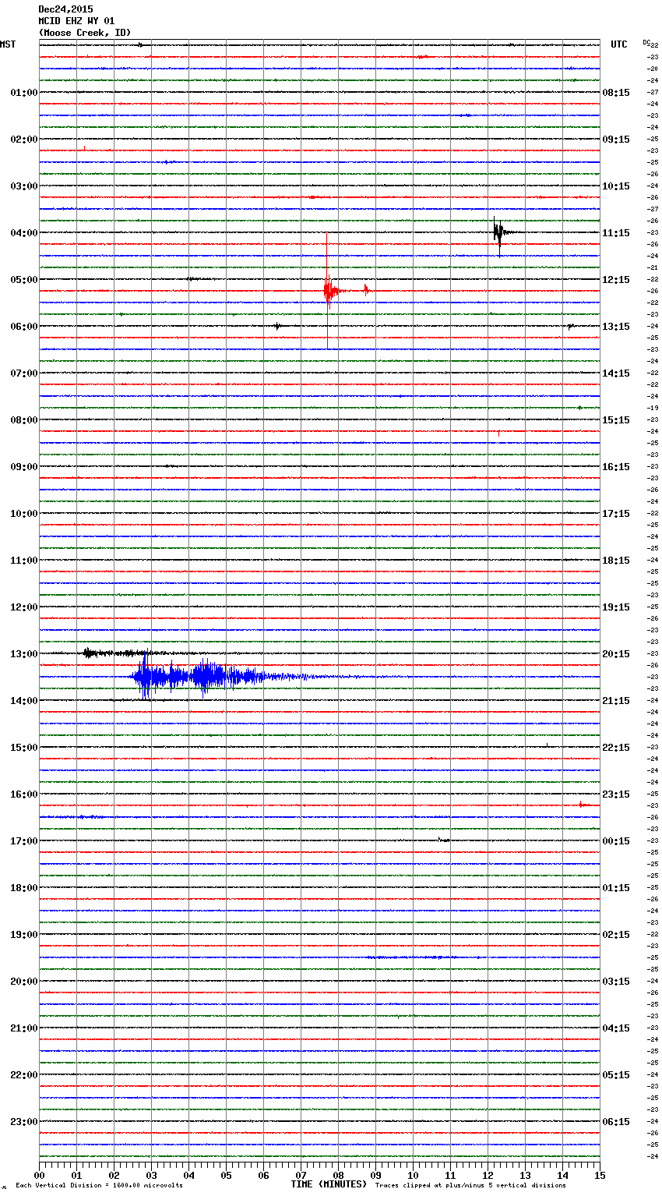Click the 20:15 UTC row label
Screen dimensions: 662x1196
(x=616, y=654)
